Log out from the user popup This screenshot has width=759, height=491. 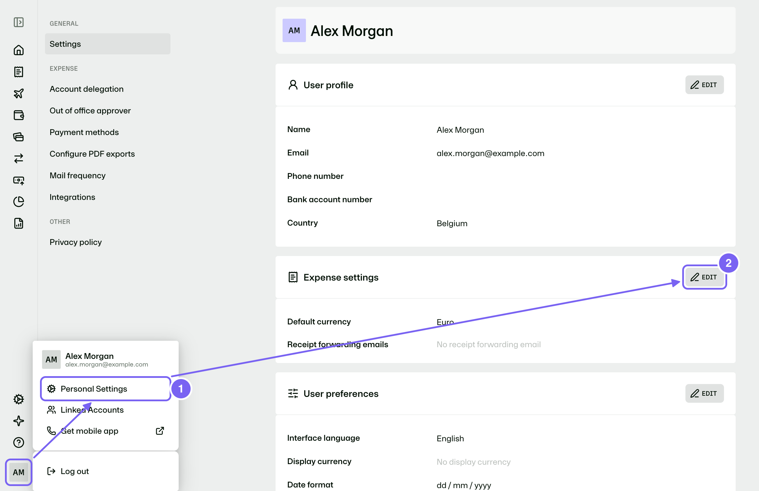(106, 471)
